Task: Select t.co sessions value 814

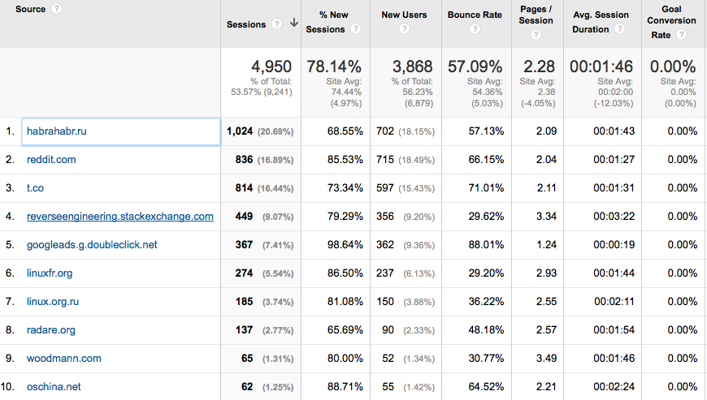Action: click(244, 187)
